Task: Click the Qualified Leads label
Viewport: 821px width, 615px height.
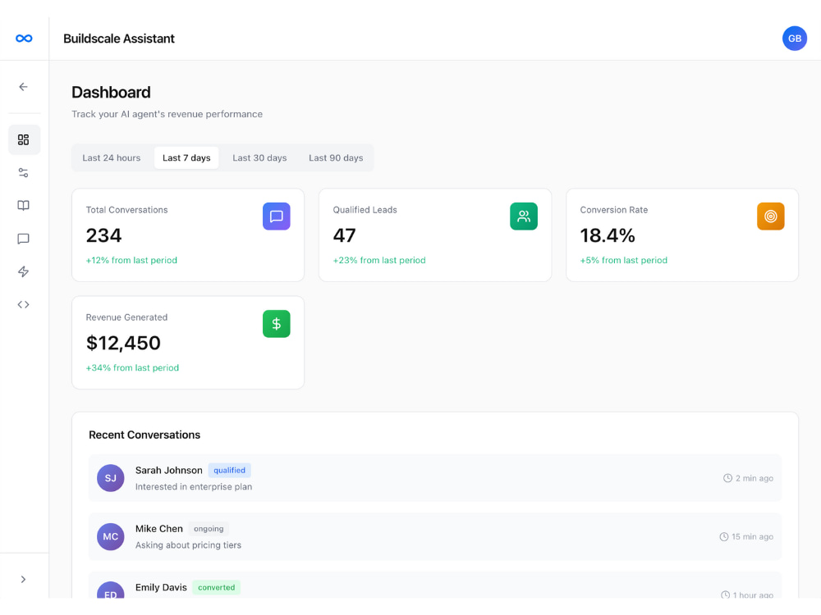Action: [x=365, y=210]
